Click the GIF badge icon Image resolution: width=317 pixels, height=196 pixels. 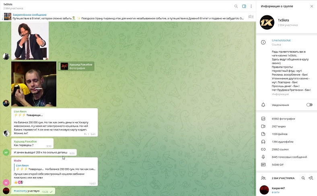click(263, 165)
